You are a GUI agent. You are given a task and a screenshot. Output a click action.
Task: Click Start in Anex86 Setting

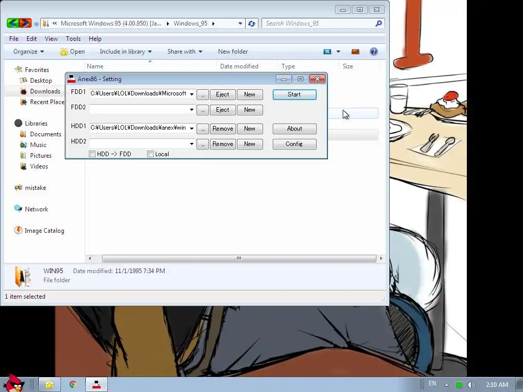295,94
